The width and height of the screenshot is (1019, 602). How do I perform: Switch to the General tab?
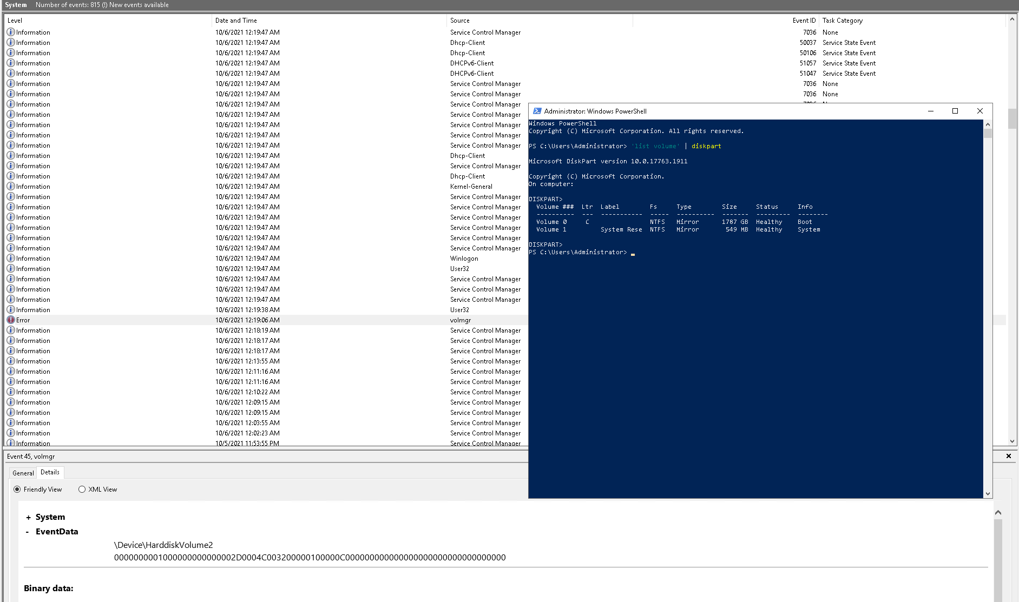tap(23, 472)
